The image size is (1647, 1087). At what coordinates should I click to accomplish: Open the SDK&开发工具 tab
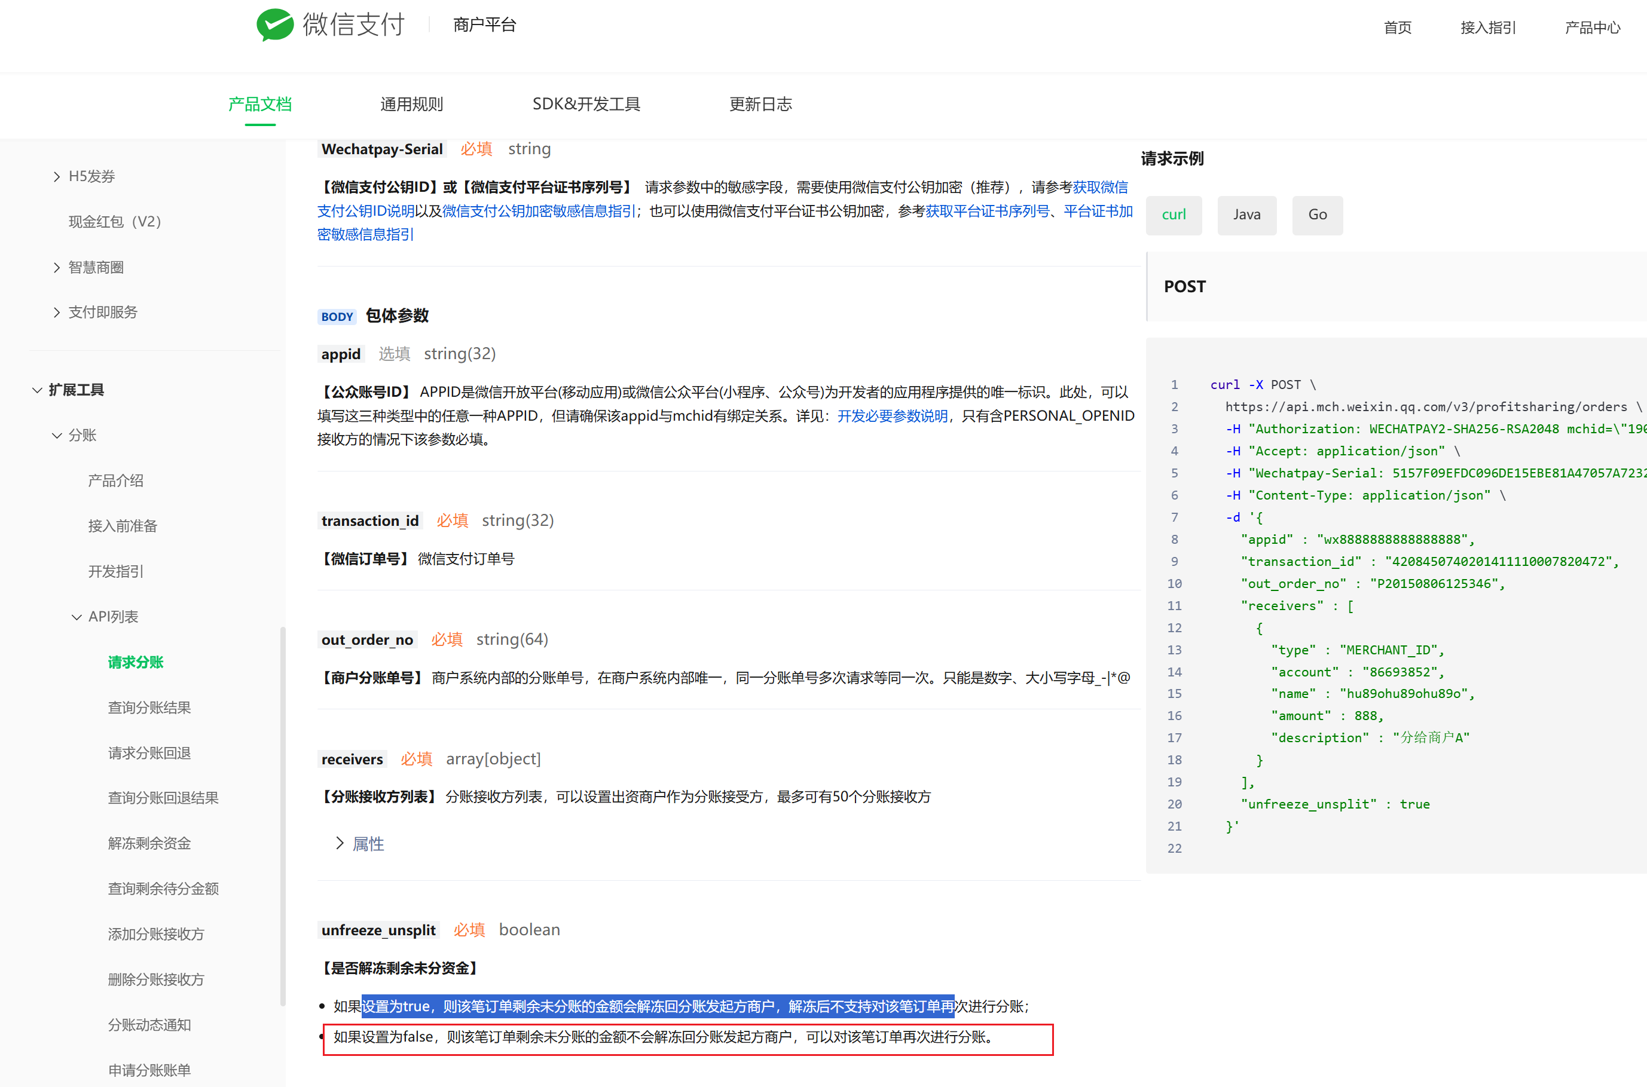pos(586,104)
